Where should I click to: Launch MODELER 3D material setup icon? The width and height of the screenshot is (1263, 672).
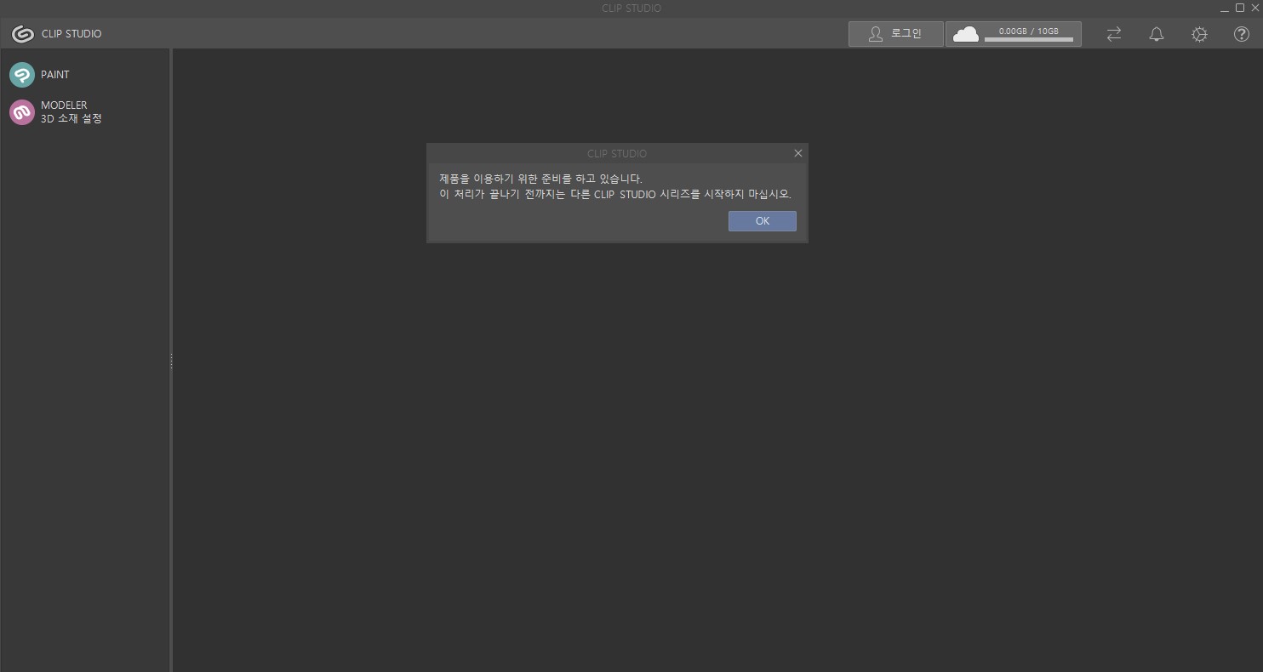(22, 112)
